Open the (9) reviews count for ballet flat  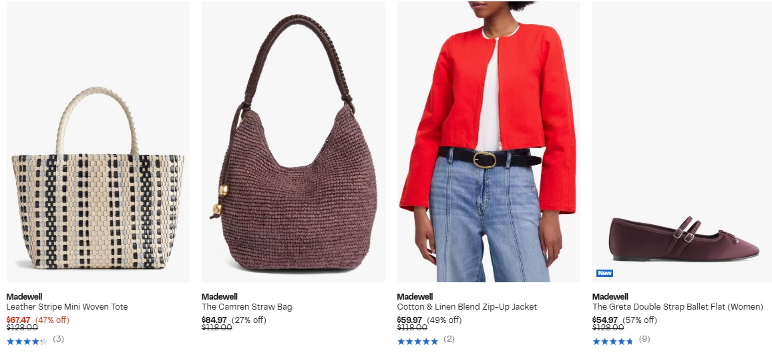coord(644,339)
